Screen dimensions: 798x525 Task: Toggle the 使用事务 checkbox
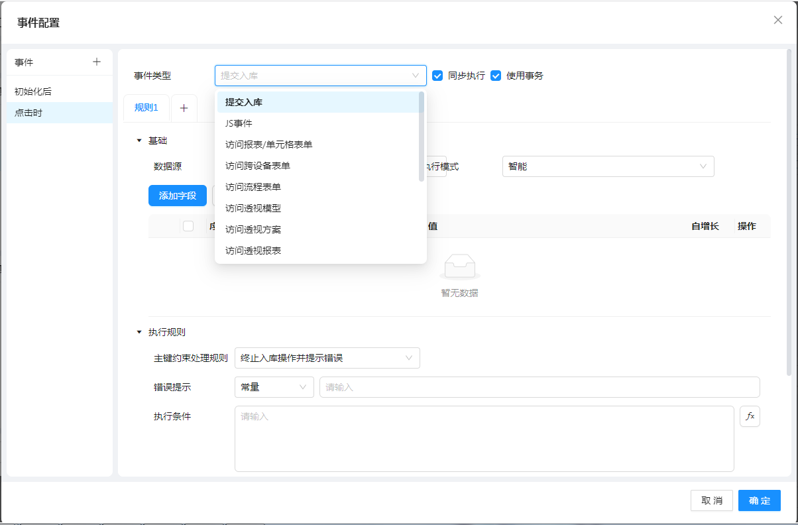(x=496, y=76)
